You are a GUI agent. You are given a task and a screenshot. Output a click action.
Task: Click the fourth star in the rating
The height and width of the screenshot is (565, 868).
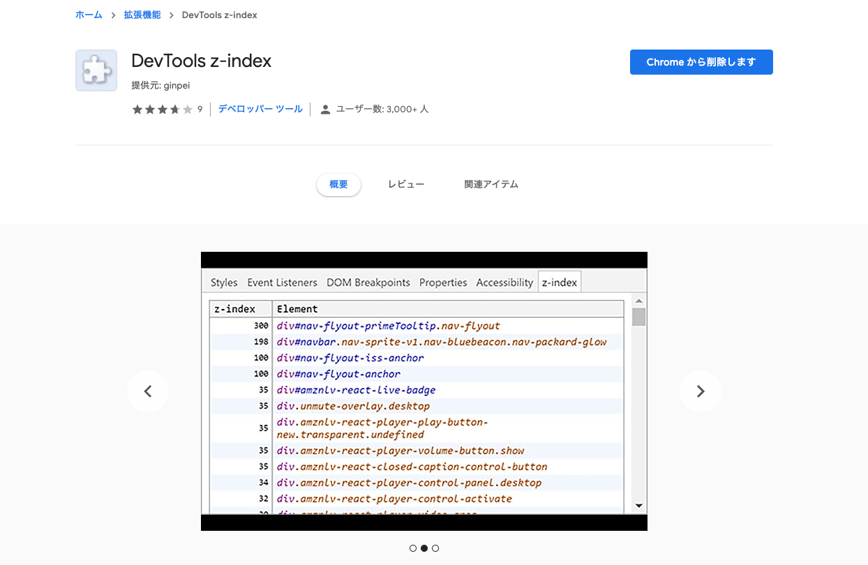click(x=174, y=109)
